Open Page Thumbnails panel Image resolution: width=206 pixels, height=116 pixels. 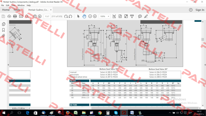coord(3,24)
